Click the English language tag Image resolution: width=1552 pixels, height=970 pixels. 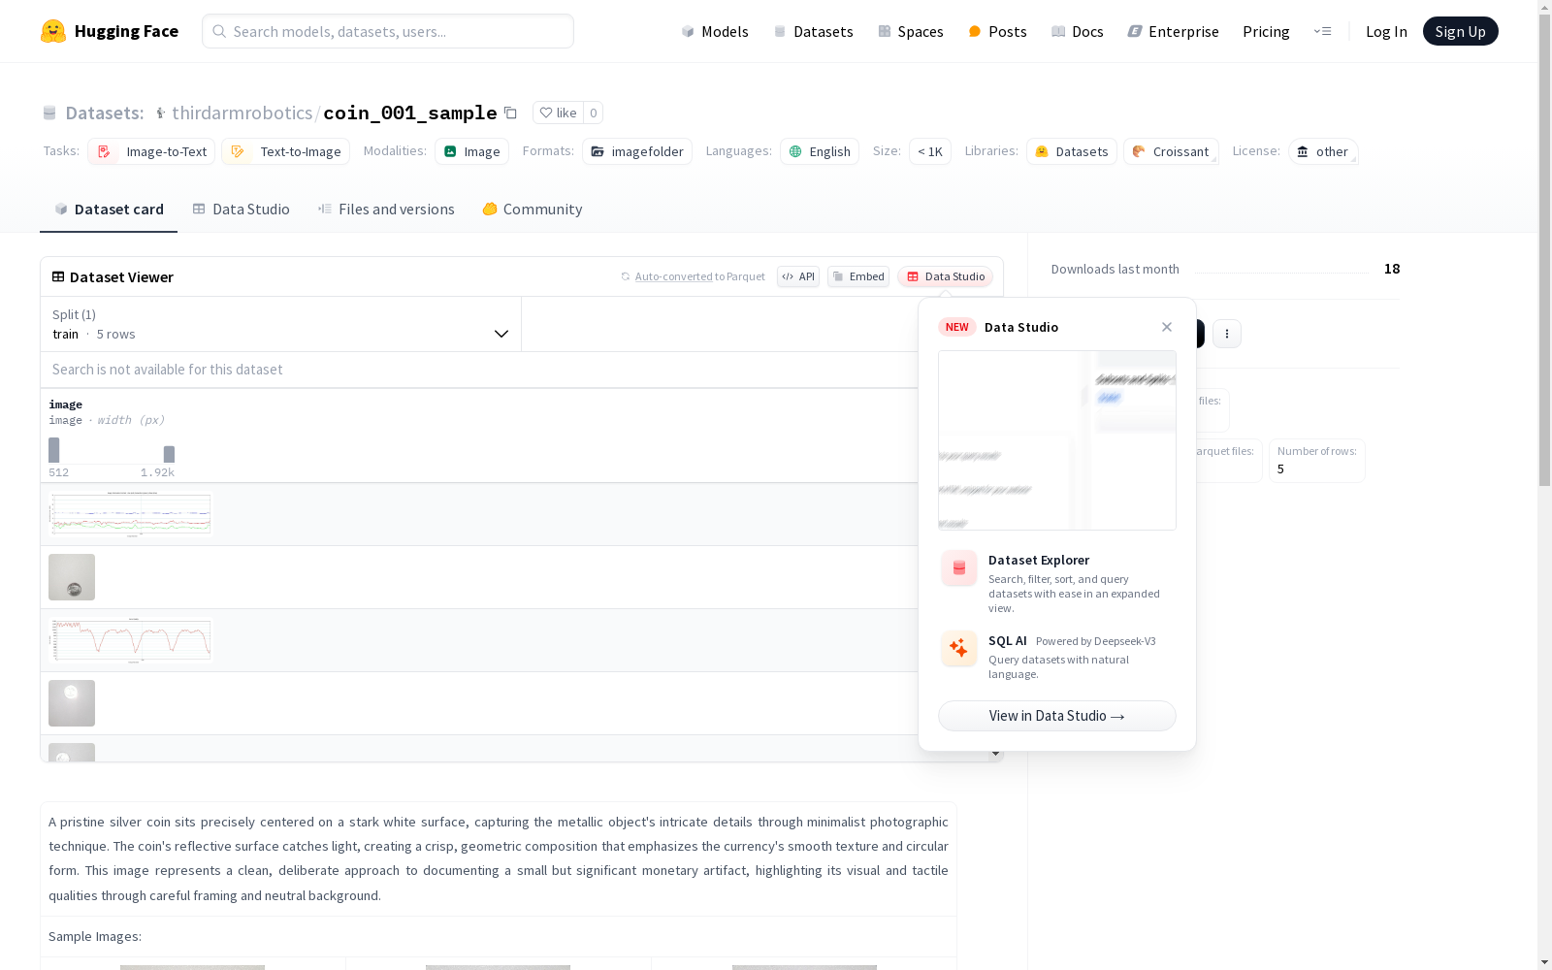(x=819, y=151)
